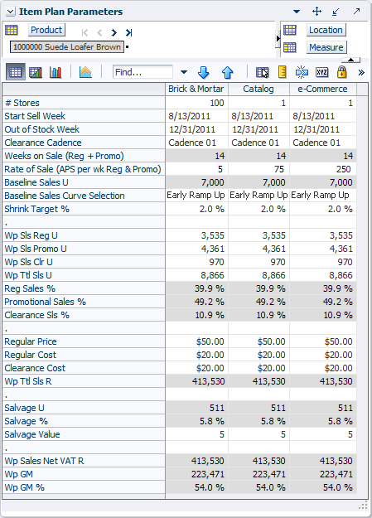Collapse axis area using up-arrow handle
Screen dimensions: 372x518
pos(350,60)
